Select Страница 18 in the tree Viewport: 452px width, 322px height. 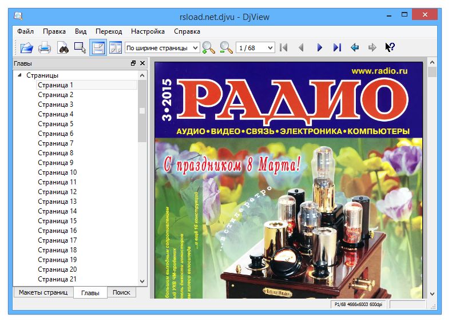click(57, 250)
